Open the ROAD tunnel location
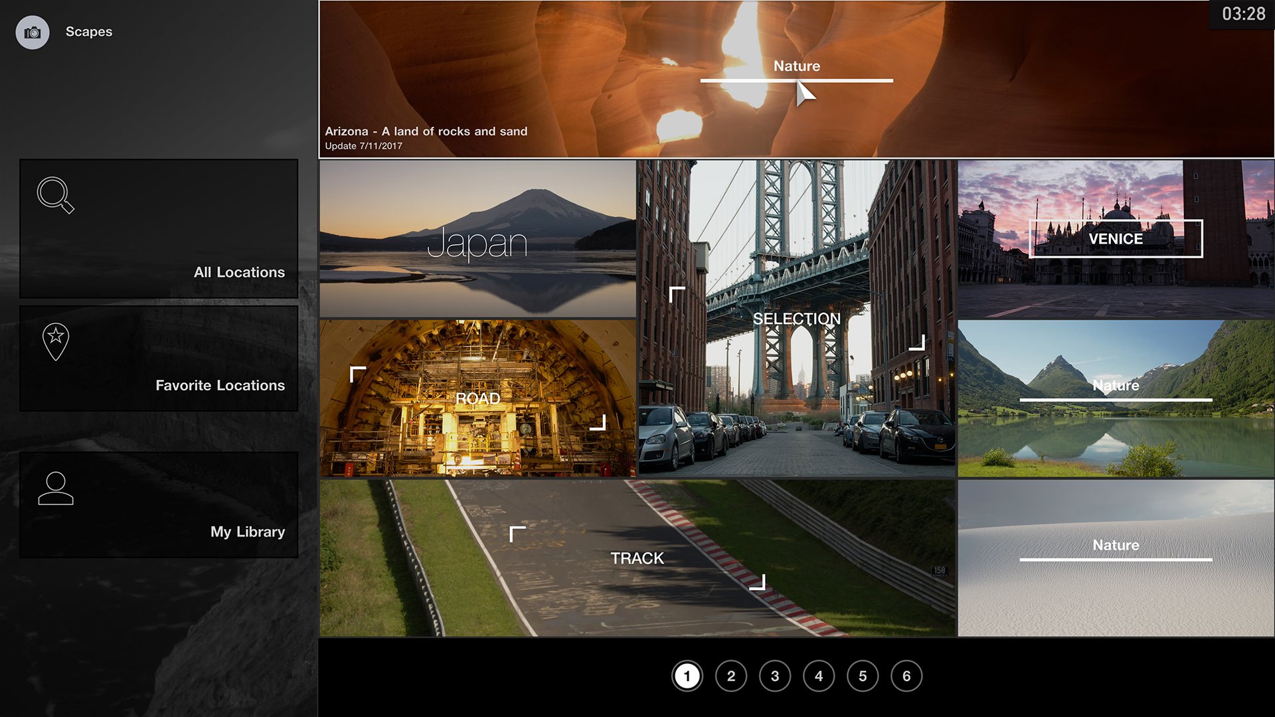Screen dimensions: 1275x717 (477, 398)
